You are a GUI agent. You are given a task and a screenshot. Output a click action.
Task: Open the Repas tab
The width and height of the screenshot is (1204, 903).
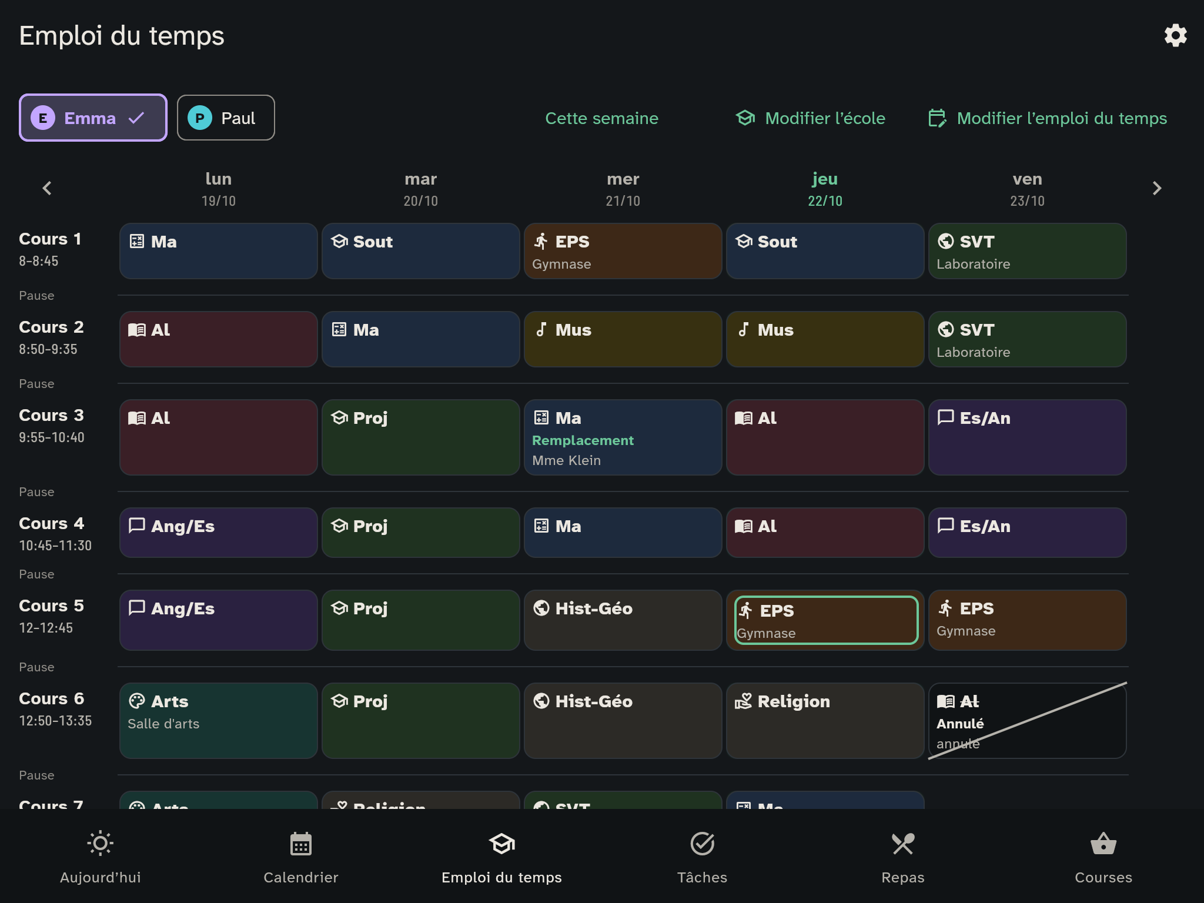click(903, 857)
